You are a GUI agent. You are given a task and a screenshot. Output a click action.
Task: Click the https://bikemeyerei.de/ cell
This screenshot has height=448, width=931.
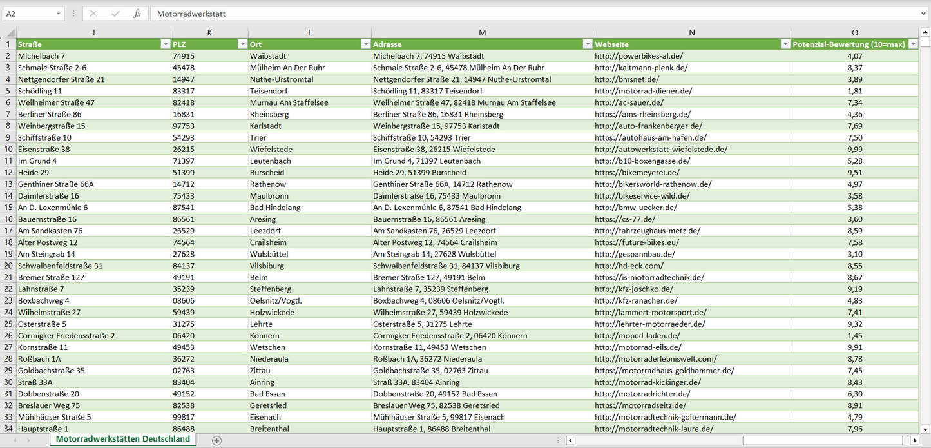pyautogui.click(x=637, y=173)
